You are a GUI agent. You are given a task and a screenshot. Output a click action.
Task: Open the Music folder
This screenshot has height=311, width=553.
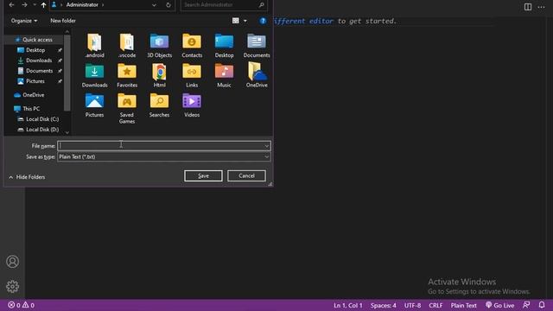pyautogui.click(x=225, y=75)
